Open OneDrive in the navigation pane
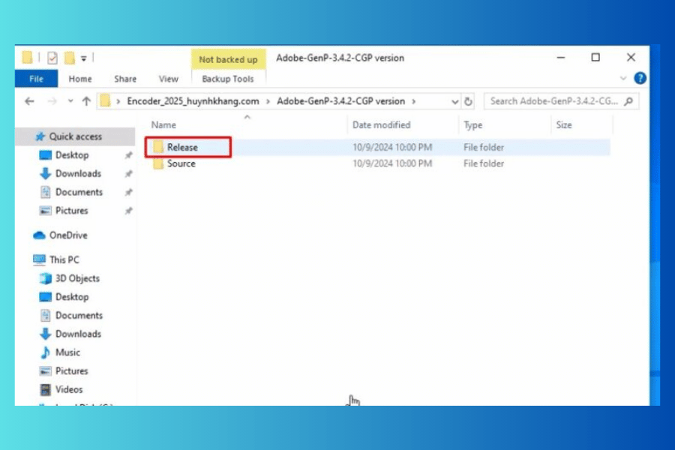Screen dimensions: 675x450 coord(67,235)
